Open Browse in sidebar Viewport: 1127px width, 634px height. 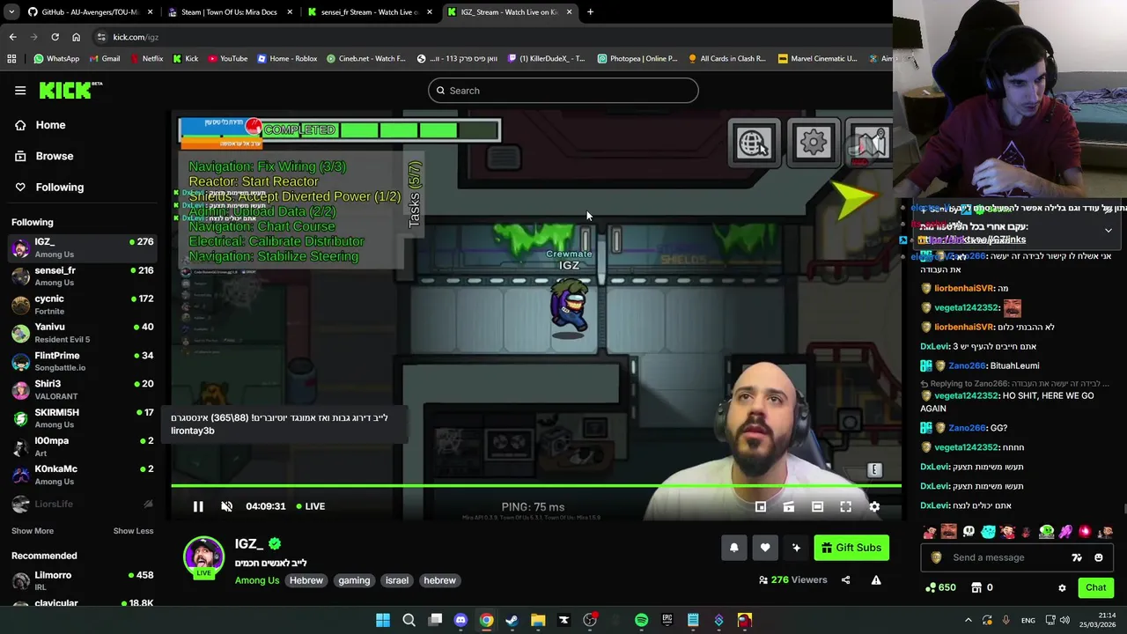coord(54,156)
